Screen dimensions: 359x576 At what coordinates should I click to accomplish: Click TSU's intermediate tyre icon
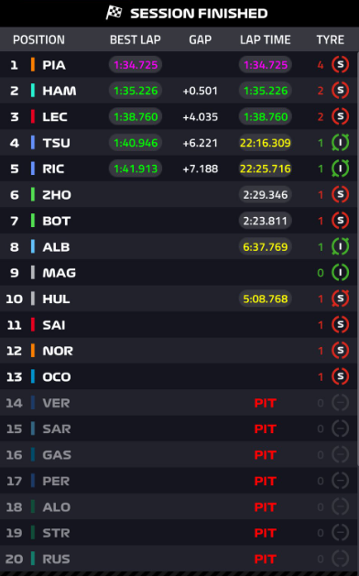coord(341,143)
